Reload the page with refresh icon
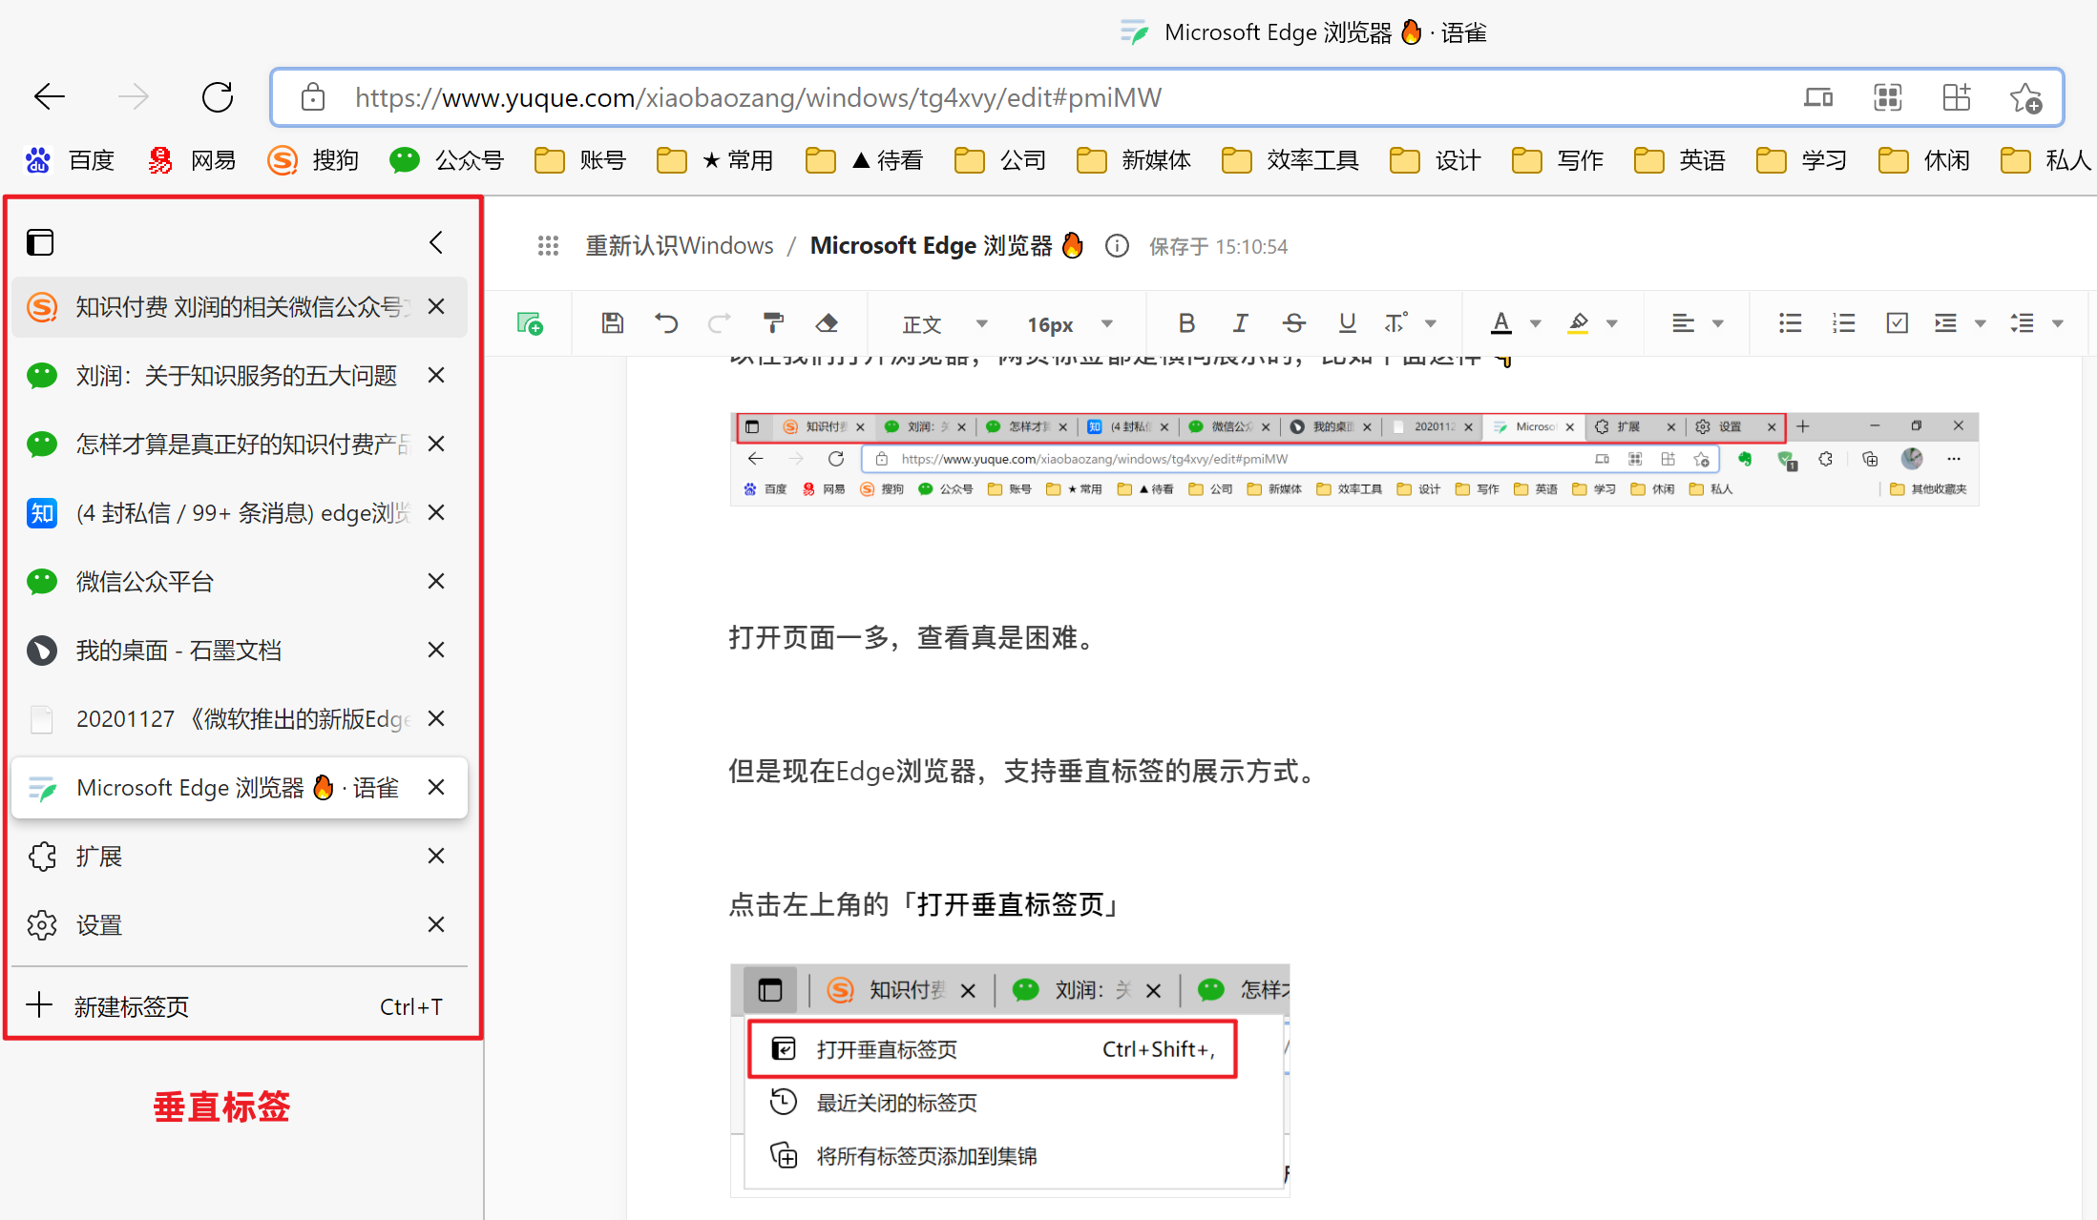The image size is (2097, 1220). pyautogui.click(x=218, y=96)
